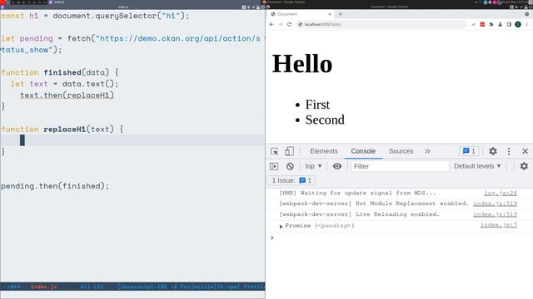Close the DevTools panel
The height and width of the screenshot is (299, 533).
[525, 151]
